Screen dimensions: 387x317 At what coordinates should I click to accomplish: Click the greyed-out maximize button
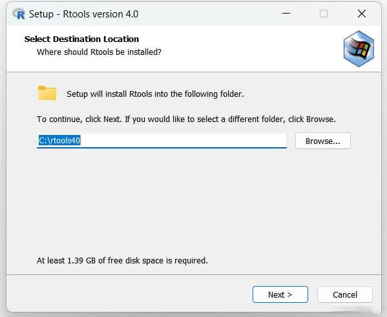pyautogui.click(x=324, y=14)
